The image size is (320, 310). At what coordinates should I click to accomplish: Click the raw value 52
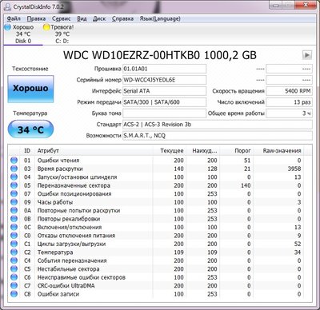point(298,244)
